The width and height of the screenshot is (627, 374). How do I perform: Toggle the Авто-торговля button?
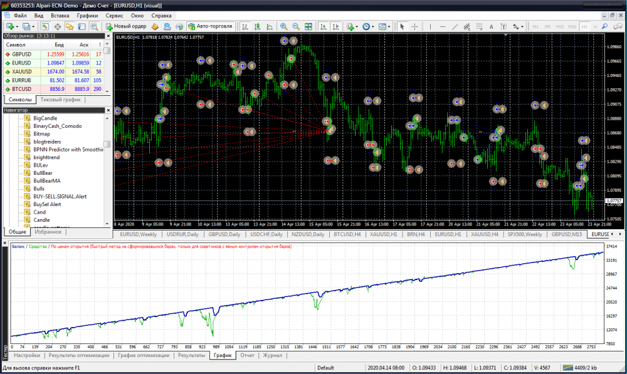[210, 26]
